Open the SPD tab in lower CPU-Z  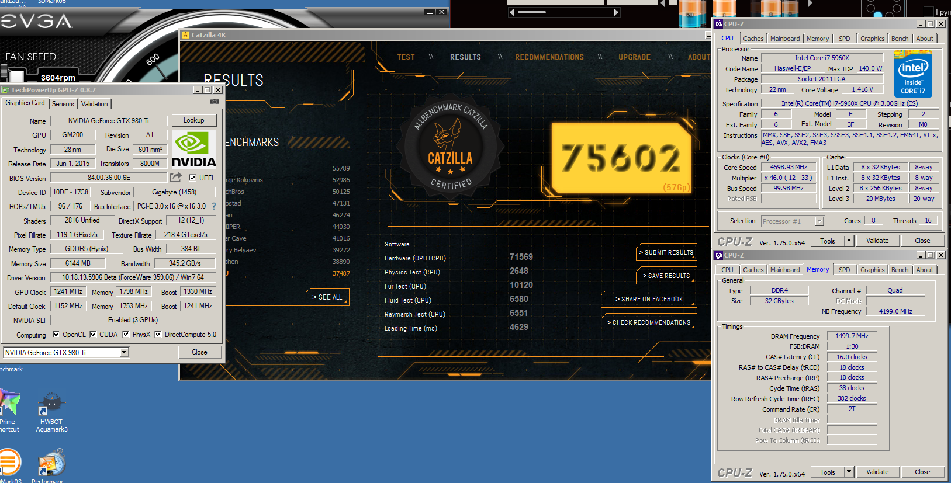[x=845, y=270]
